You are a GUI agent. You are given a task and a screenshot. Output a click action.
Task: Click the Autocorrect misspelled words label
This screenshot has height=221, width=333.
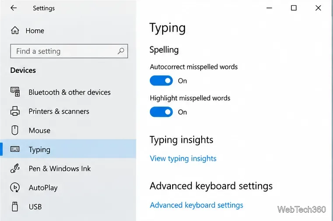coord(194,67)
